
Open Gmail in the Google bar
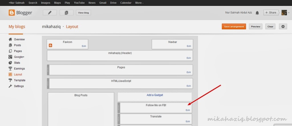[103, 3]
